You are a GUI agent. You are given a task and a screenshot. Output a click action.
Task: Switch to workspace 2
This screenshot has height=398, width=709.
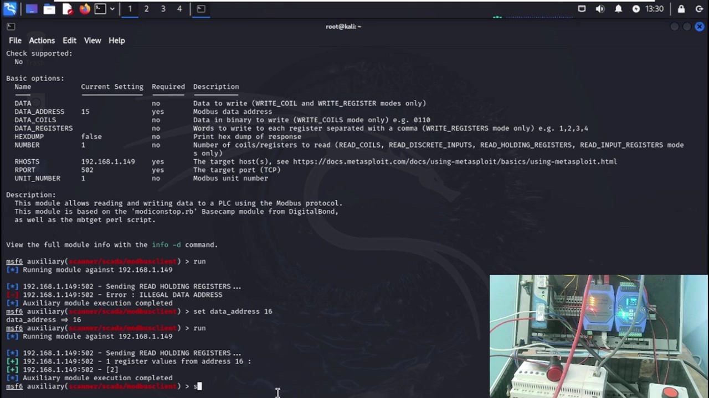[x=146, y=9]
